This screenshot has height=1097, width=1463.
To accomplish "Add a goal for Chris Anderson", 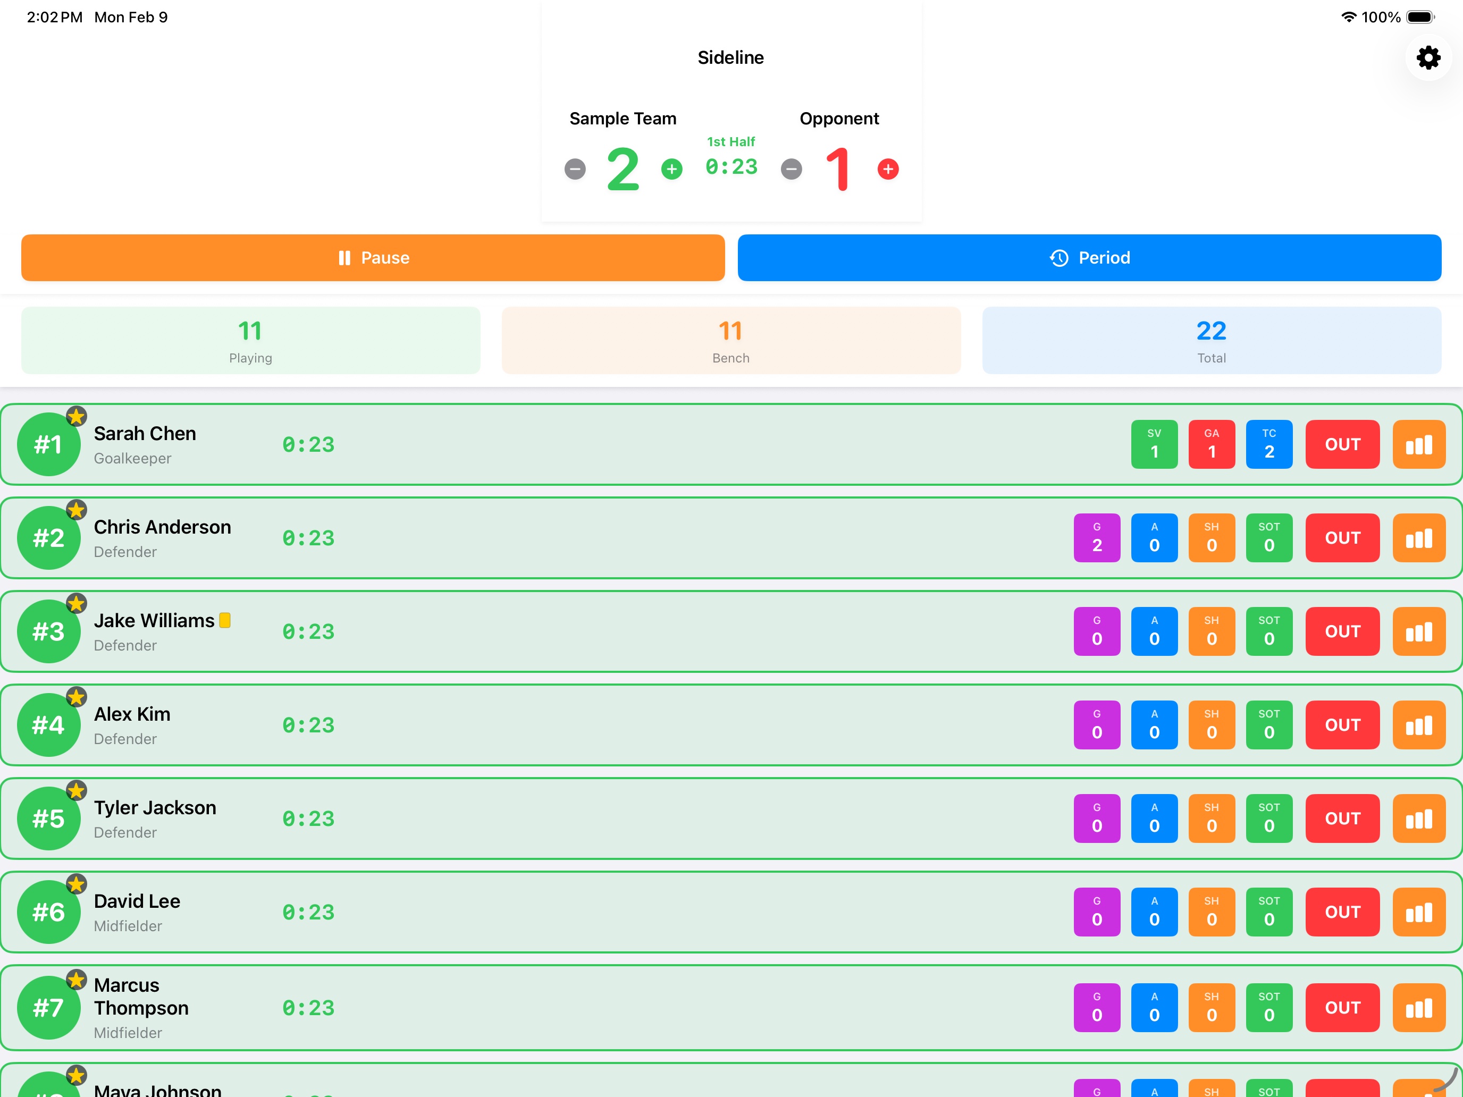I will pyautogui.click(x=1097, y=537).
